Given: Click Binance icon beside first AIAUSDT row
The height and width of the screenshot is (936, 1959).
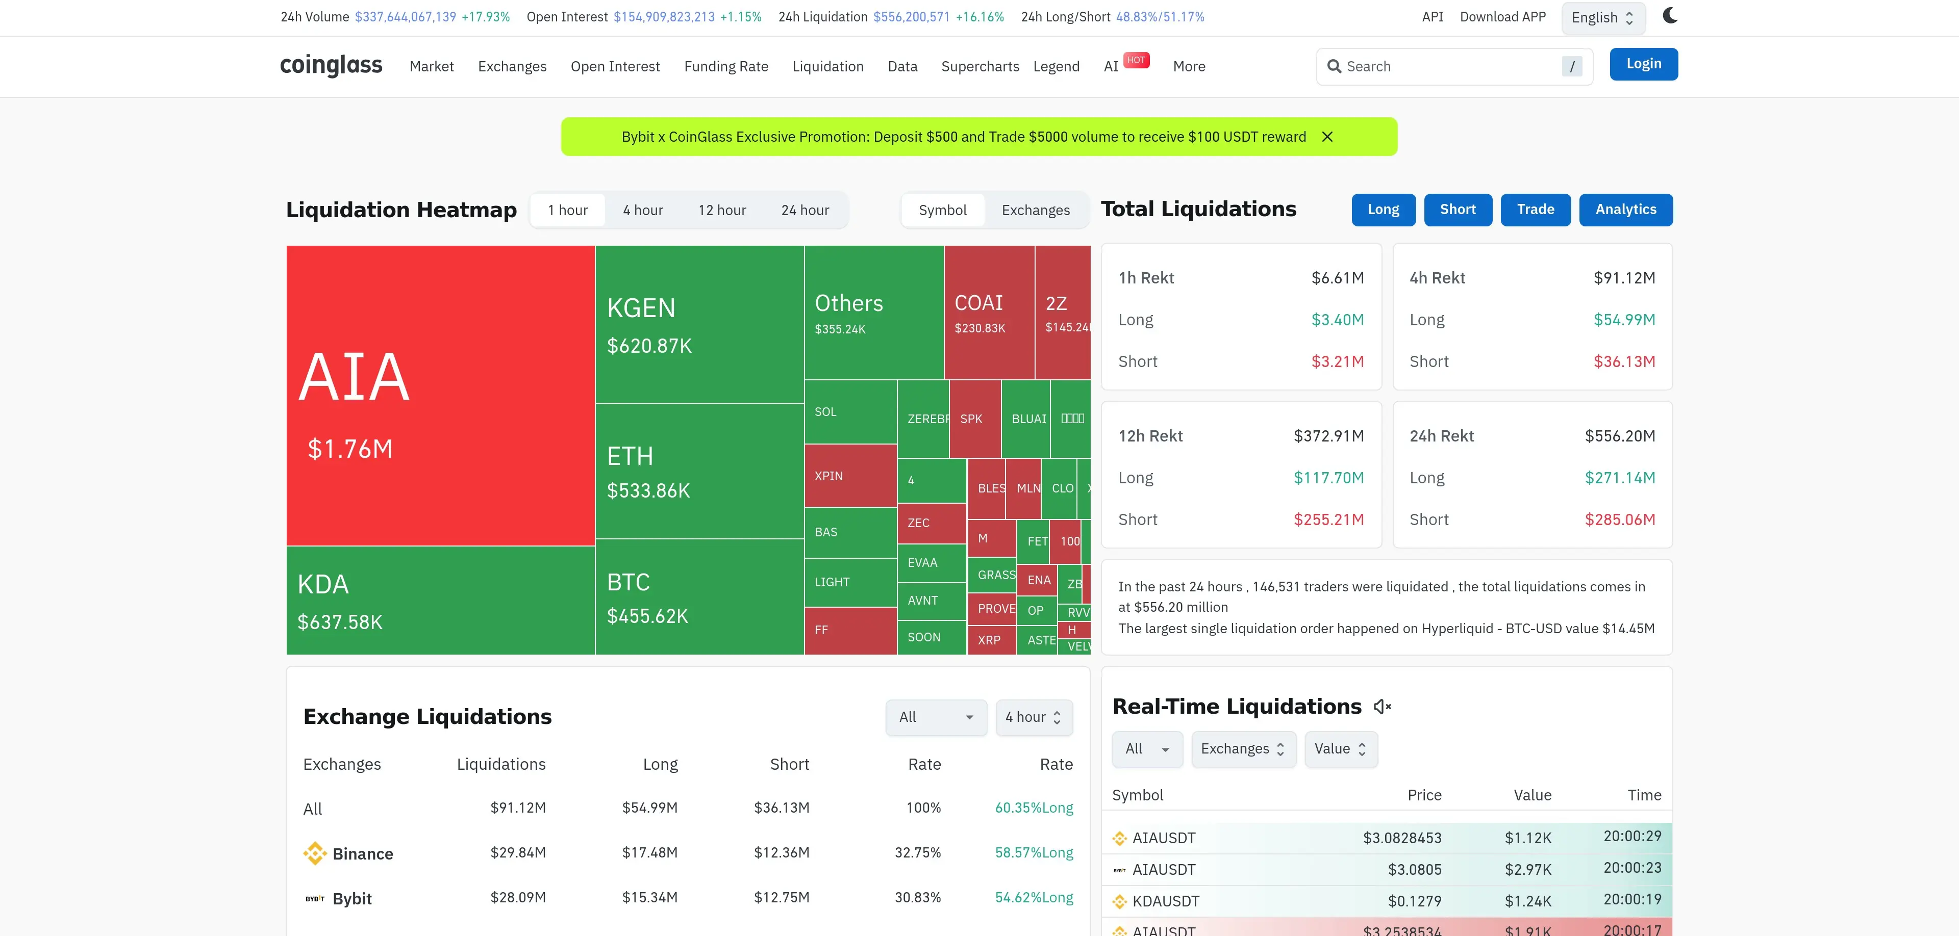Looking at the screenshot, I should 1119,838.
